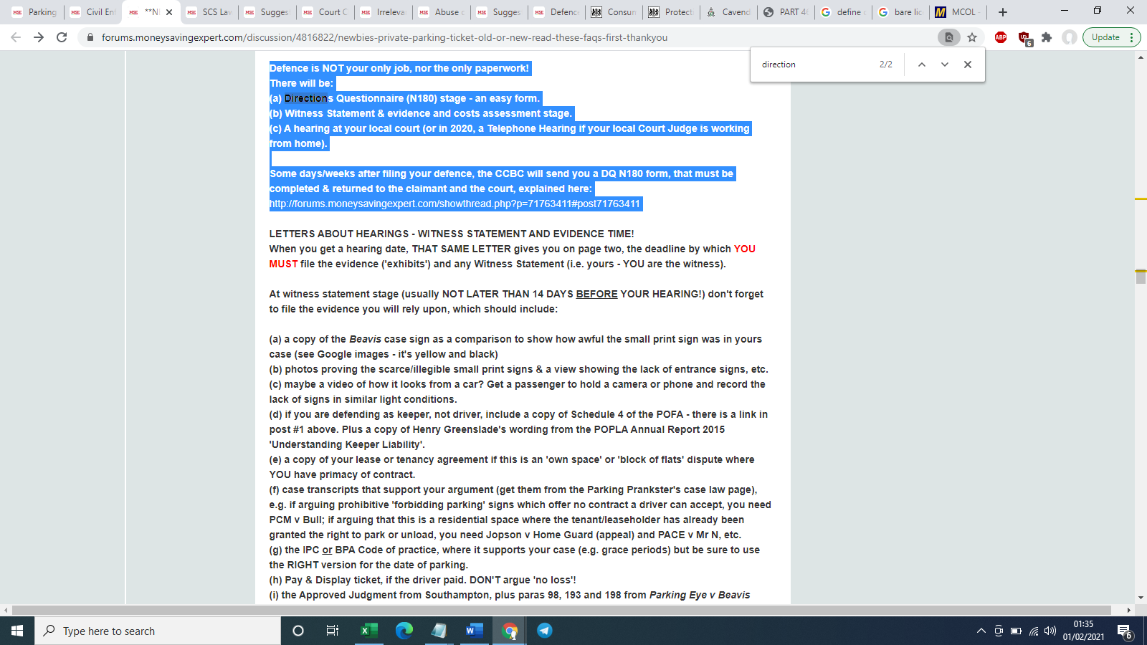1147x645 pixels.
Task: Open Task View on the taskbar
Action: point(333,631)
